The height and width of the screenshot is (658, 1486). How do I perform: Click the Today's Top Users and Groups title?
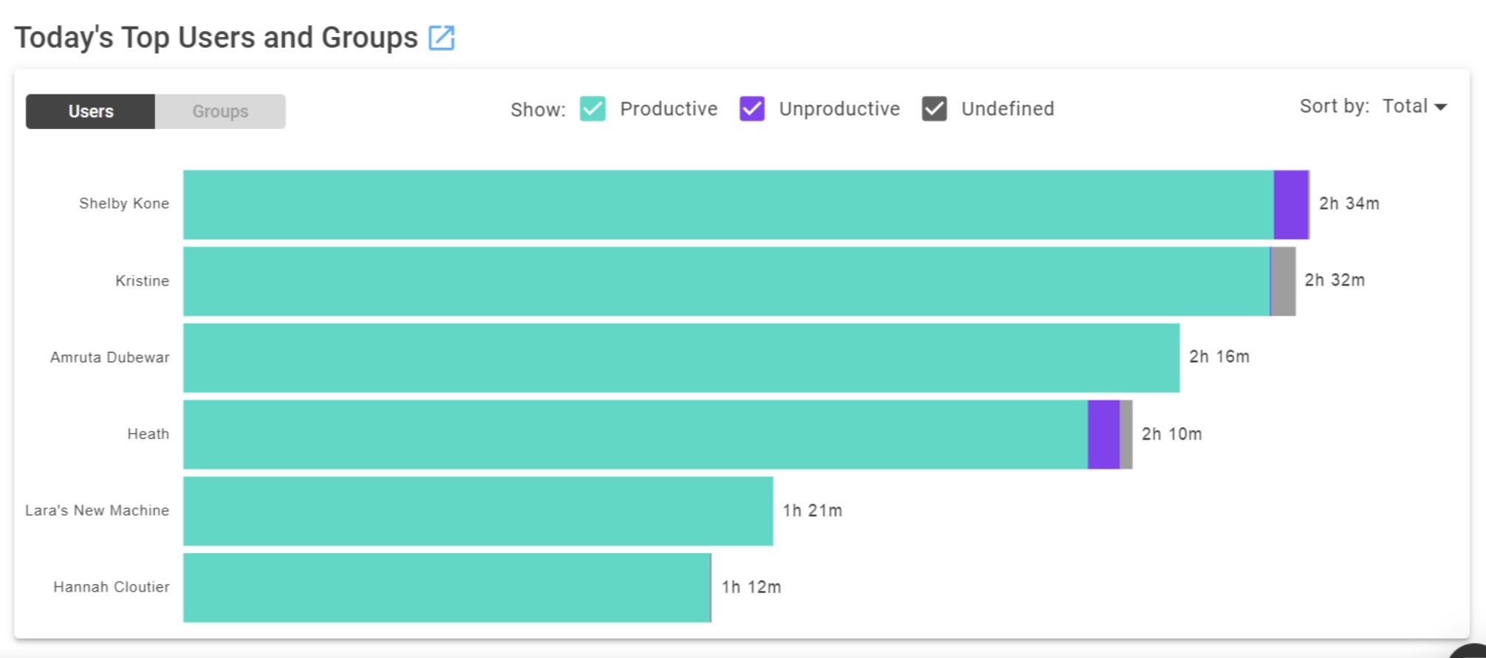(216, 38)
